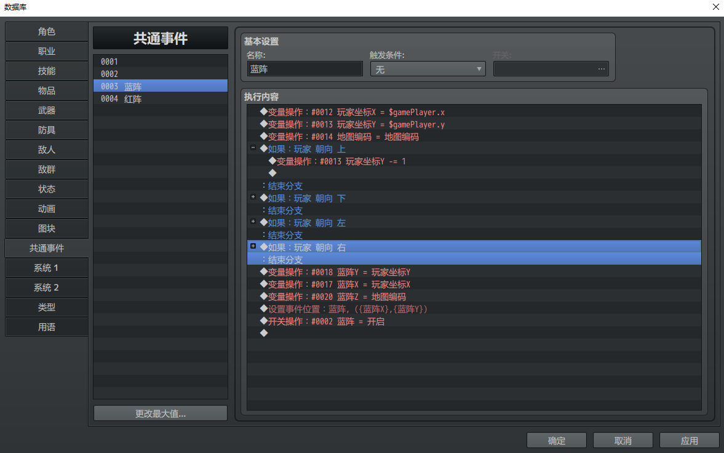Select the 玩家坐标Y = $gamePlayer.y command
The height and width of the screenshot is (453, 724).
(x=474, y=124)
